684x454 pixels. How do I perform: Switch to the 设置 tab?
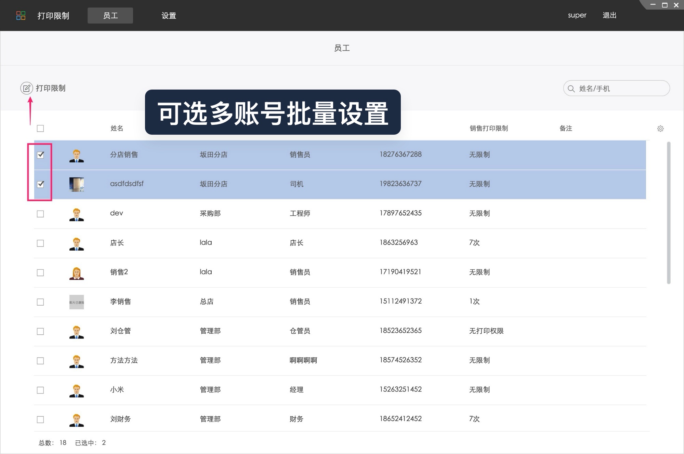click(x=168, y=15)
